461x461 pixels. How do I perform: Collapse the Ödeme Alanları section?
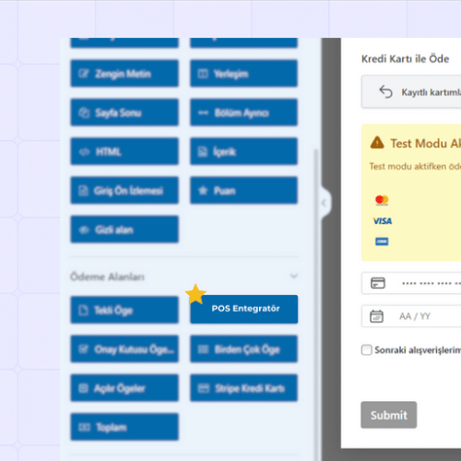click(x=293, y=276)
